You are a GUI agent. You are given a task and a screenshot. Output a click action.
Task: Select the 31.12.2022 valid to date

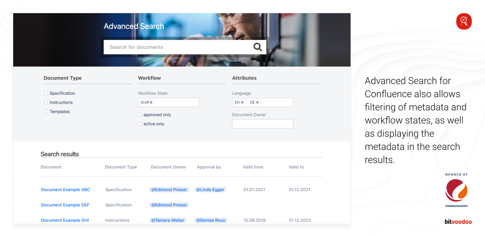(300, 220)
